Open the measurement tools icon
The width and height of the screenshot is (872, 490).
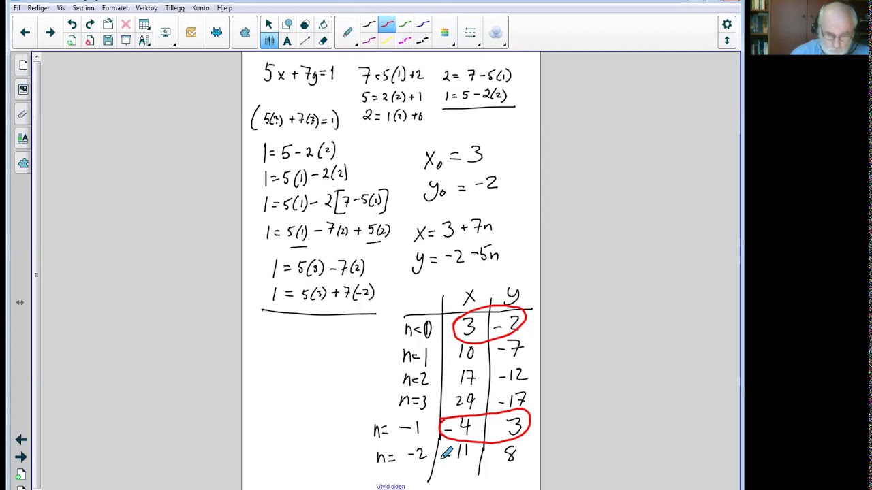[x=144, y=41]
